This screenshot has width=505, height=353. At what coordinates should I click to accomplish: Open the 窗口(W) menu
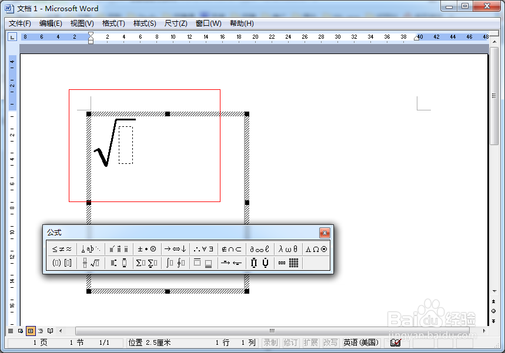208,23
